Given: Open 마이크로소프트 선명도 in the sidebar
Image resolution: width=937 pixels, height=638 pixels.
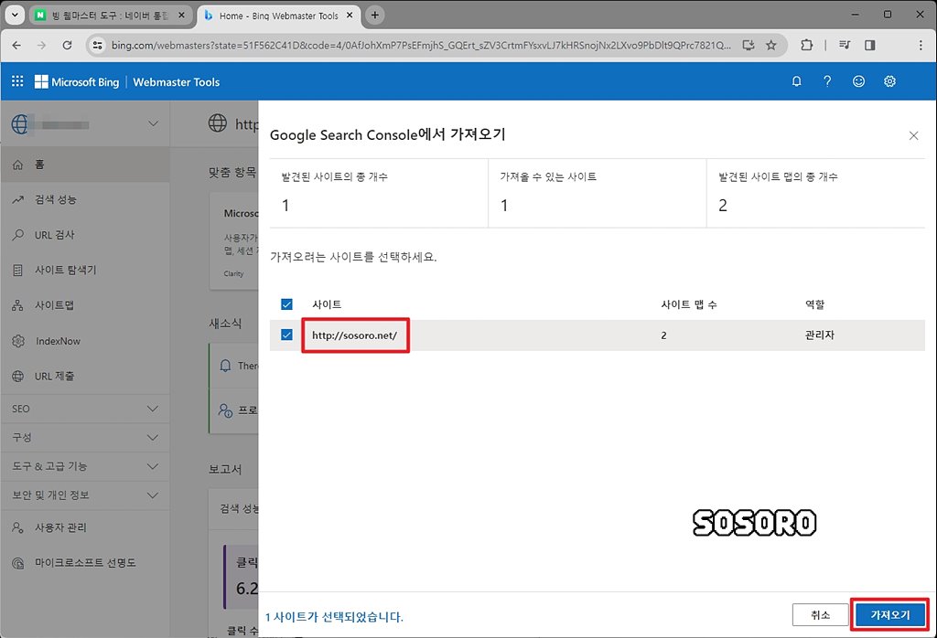Looking at the screenshot, I should coord(85,563).
